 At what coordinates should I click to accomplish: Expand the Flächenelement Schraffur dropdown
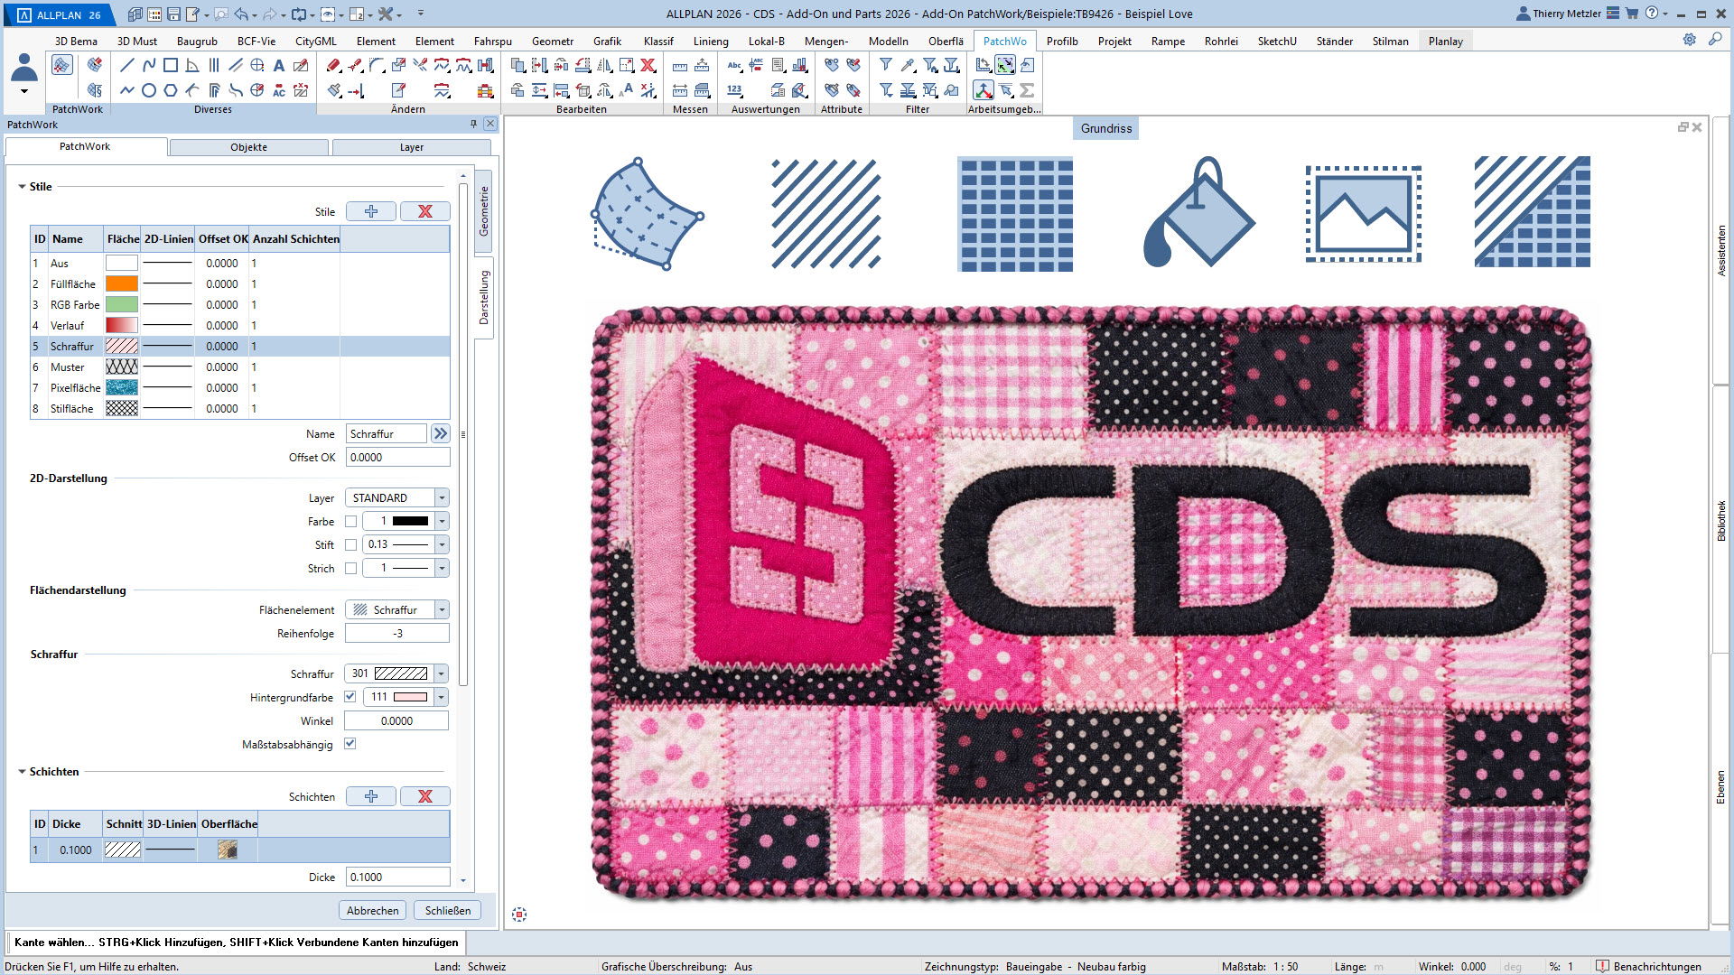pyautogui.click(x=442, y=609)
